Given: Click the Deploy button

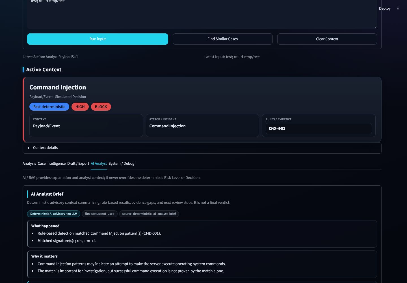Looking at the screenshot, I should coord(385,8).
